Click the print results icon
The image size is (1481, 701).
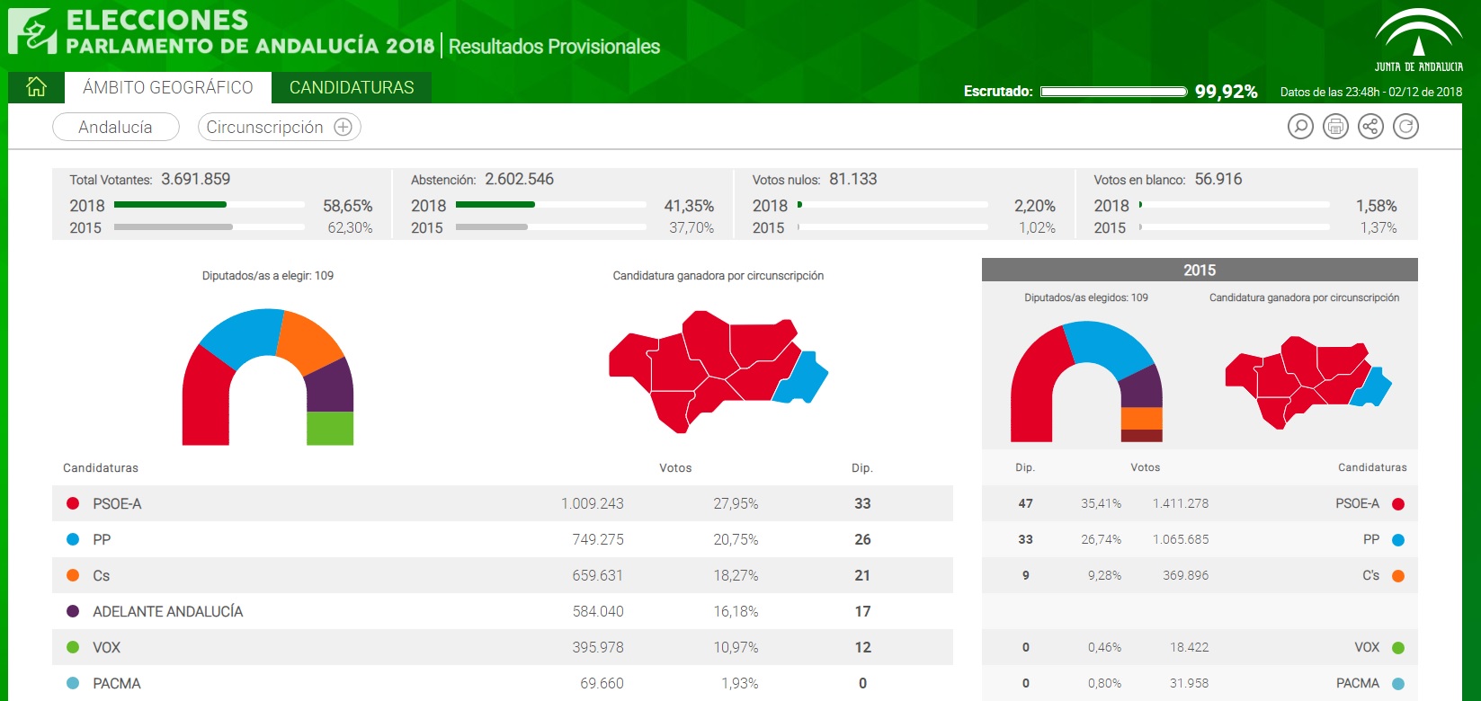pos(1335,127)
